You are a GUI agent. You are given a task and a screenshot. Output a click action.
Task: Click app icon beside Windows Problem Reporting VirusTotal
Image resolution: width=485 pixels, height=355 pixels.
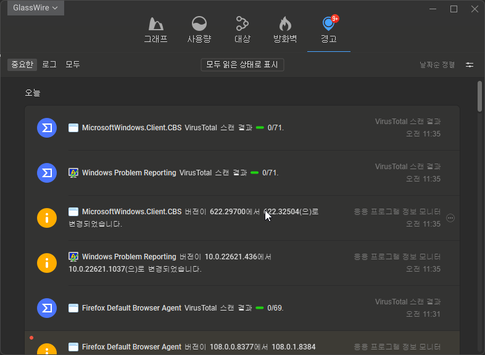(73, 173)
